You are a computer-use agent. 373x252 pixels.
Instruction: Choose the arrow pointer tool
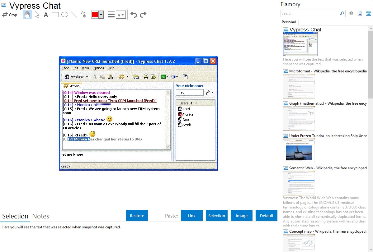(x=37, y=15)
